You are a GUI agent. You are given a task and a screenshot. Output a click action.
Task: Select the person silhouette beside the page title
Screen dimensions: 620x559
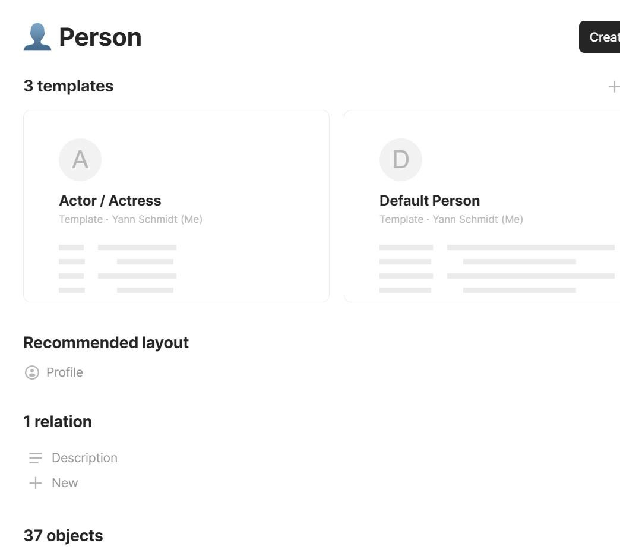(x=36, y=36)
